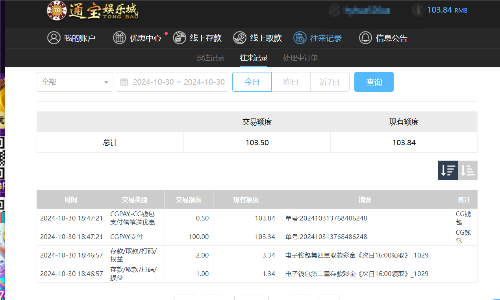Switch to the 投注记录 tab

pyautogui.click(x=210, y=57)
